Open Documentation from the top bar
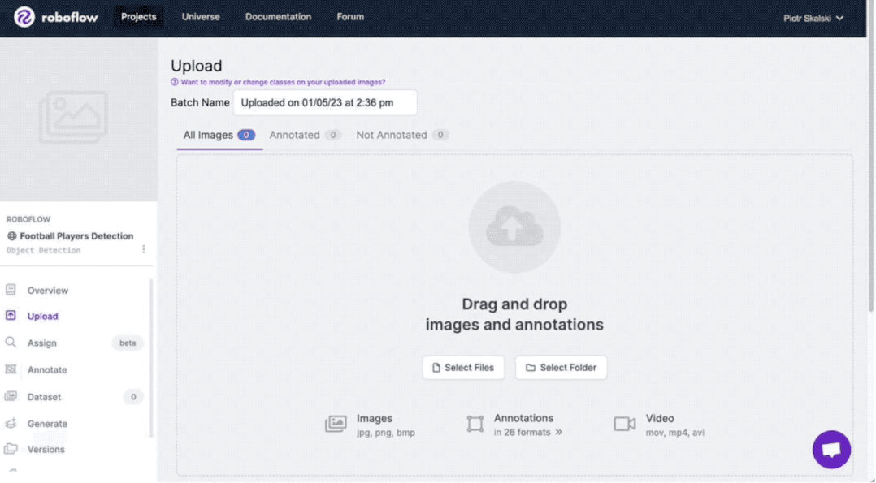The height and width of the screenshot is (483, 876). pyautogui.click(x=278, y=17)
